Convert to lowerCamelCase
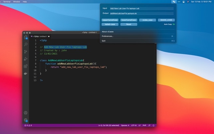 pyautogui.click(x=129, y=20)
